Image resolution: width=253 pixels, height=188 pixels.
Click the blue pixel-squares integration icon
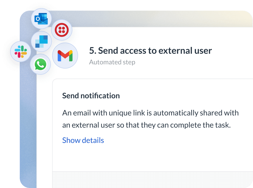[x=41, y=41]
